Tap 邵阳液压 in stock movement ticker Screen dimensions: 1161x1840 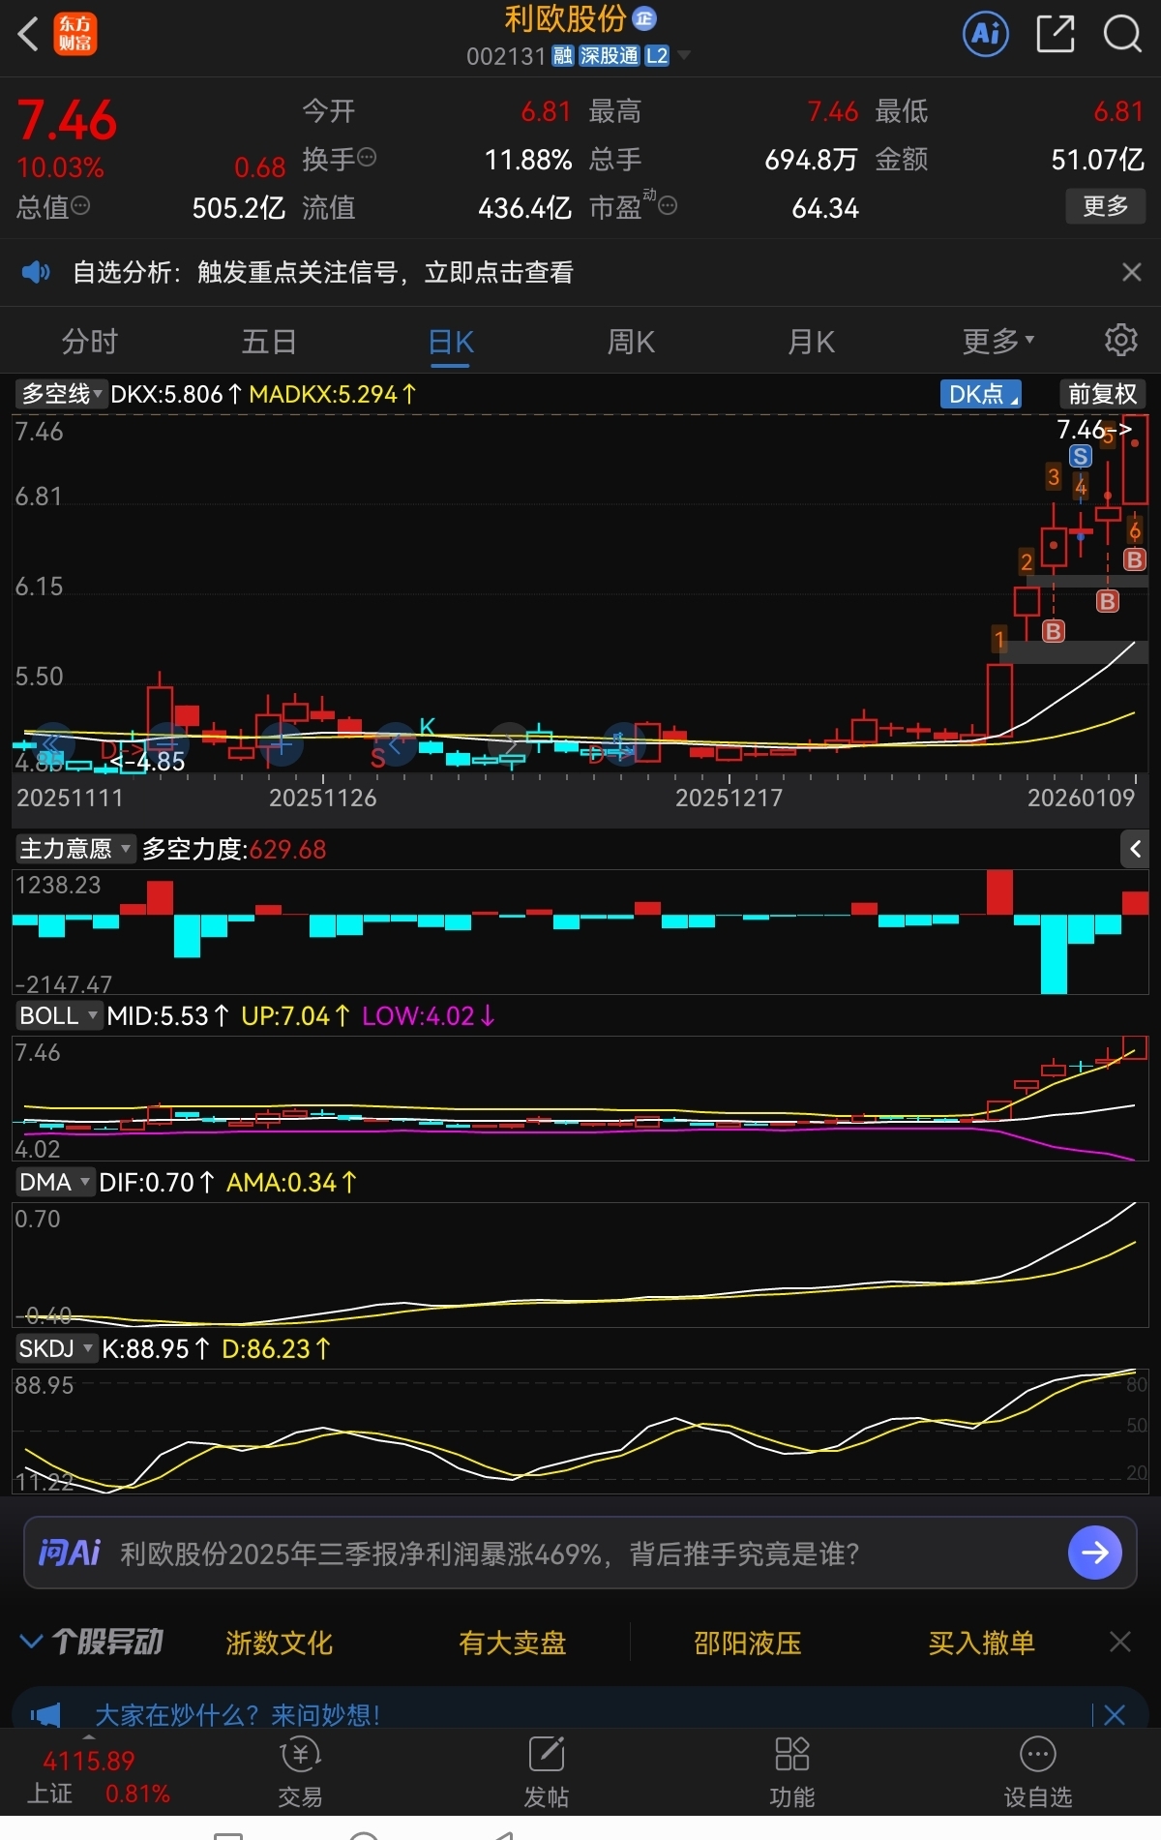click(748, 1643)
